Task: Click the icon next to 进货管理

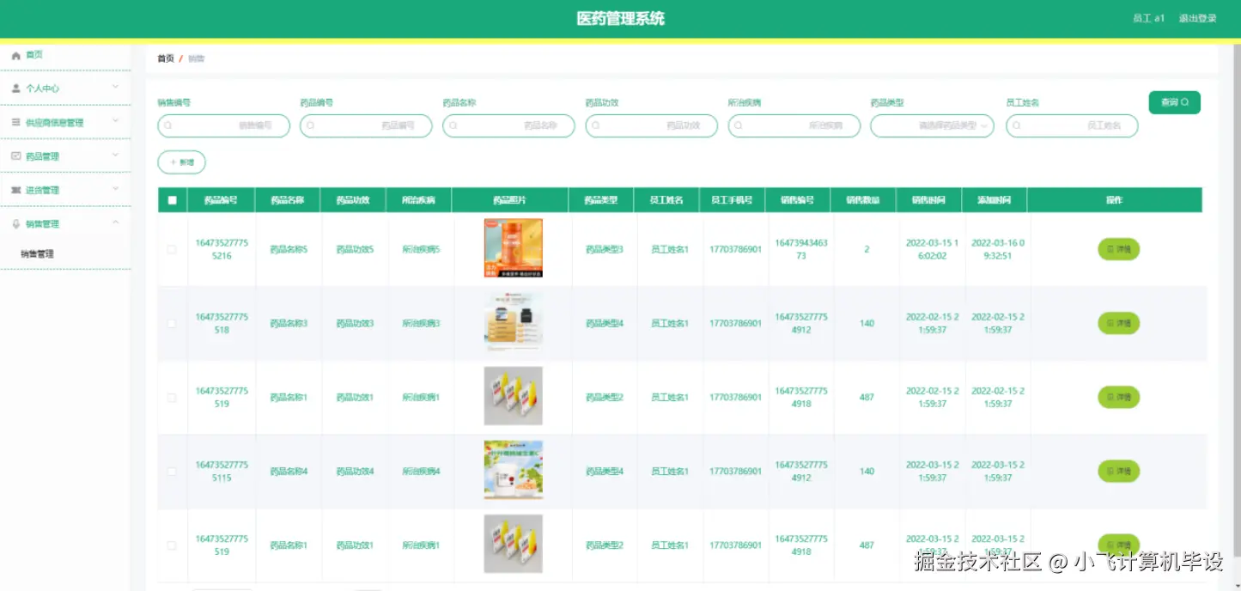Action: [15, 190]
